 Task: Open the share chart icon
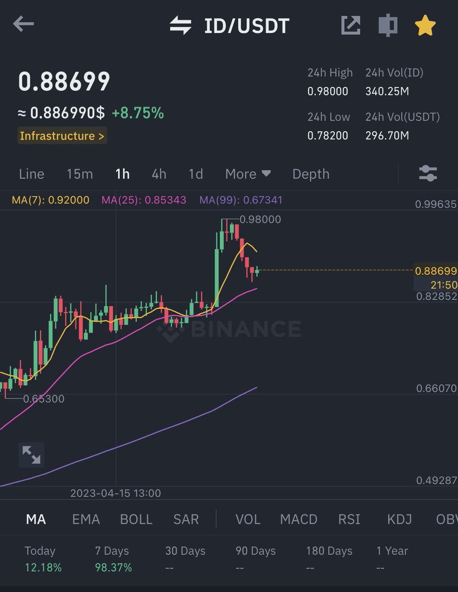[x=351, y=25]
